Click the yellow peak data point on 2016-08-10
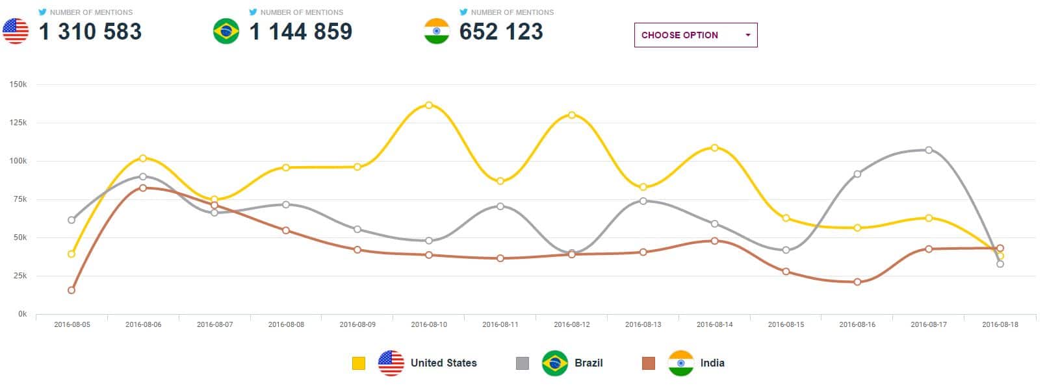 [429, 104]
